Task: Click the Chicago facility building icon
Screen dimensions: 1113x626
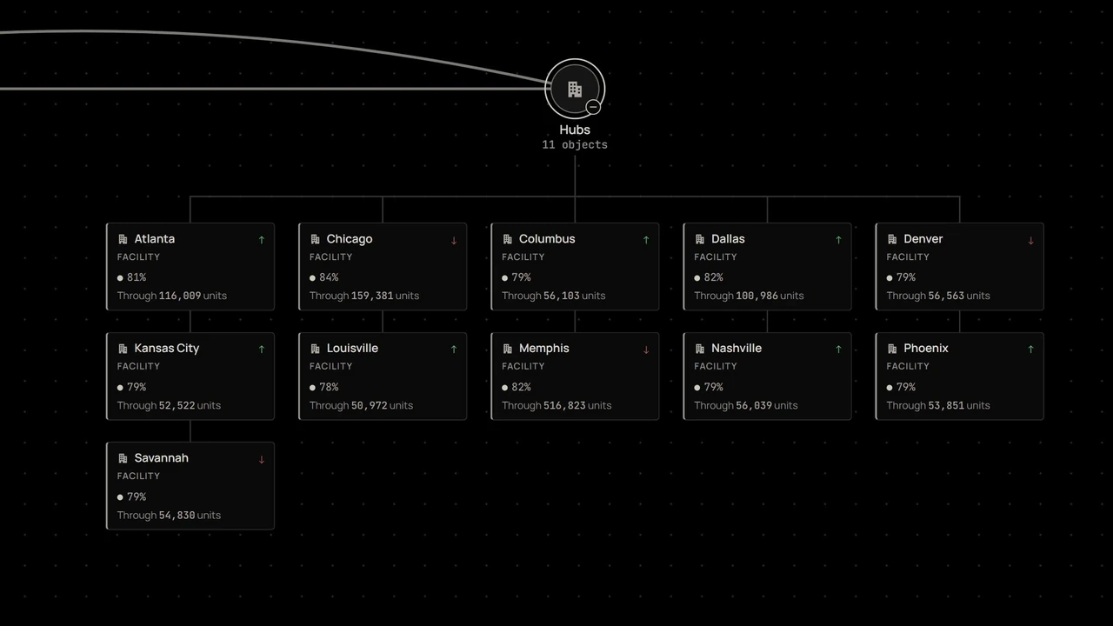Action: tap(315, 239)
